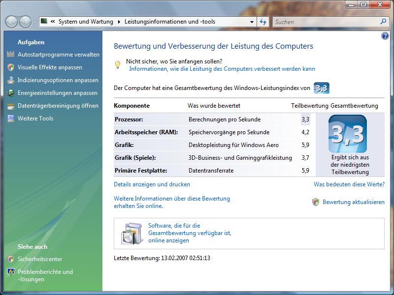Viewport: 394px width, 295px height.
Task: Maximize the window
Action: (363, 4)
